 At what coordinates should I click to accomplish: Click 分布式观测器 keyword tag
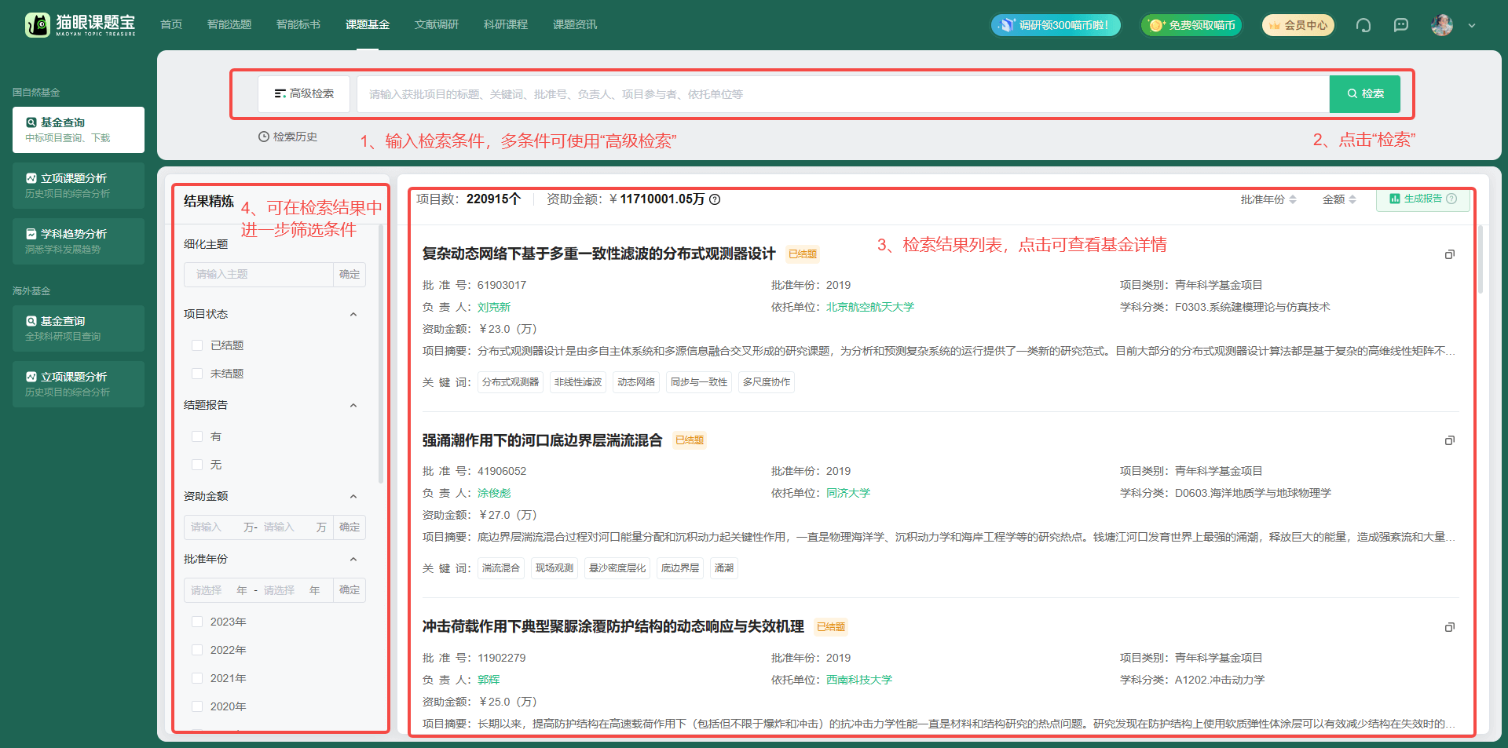511,382
